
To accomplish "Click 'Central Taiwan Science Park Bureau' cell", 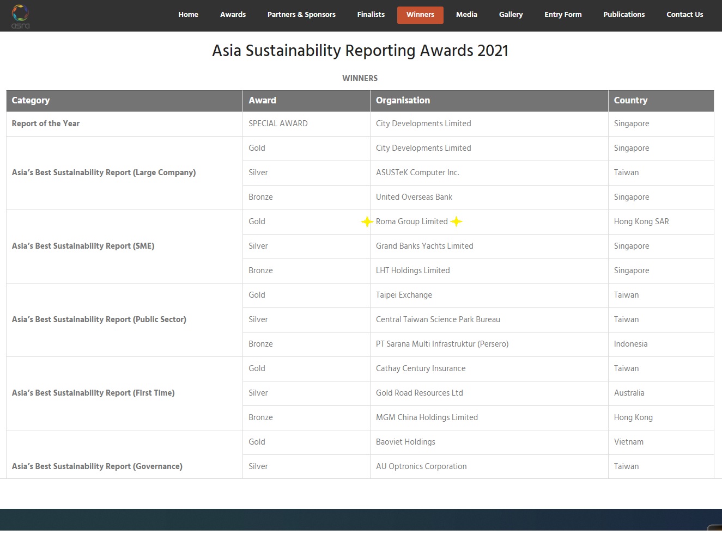I will click(489, 320).
